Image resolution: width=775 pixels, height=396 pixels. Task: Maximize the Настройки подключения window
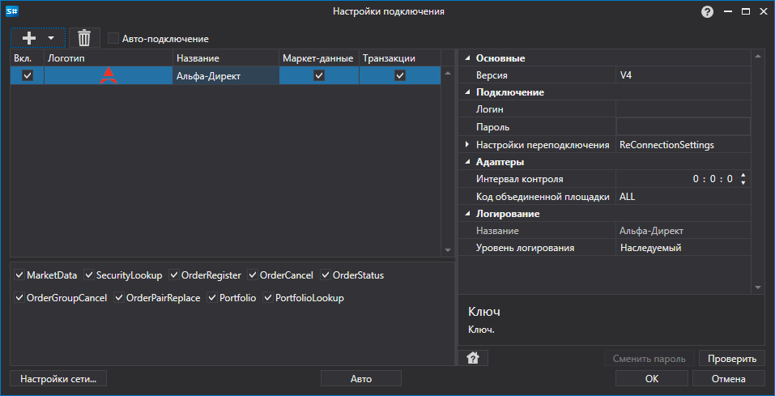click(745, 11)
